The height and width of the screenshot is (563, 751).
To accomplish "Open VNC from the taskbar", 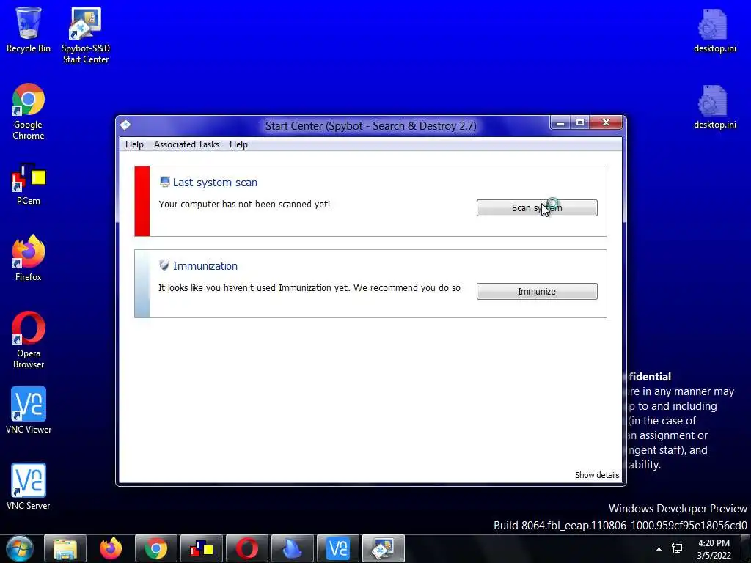I will point(337,548).
